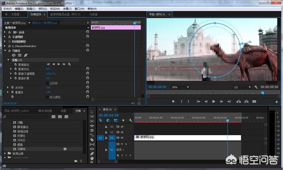Select the Slip tool

pyautogui.click(x=92, y=144)
